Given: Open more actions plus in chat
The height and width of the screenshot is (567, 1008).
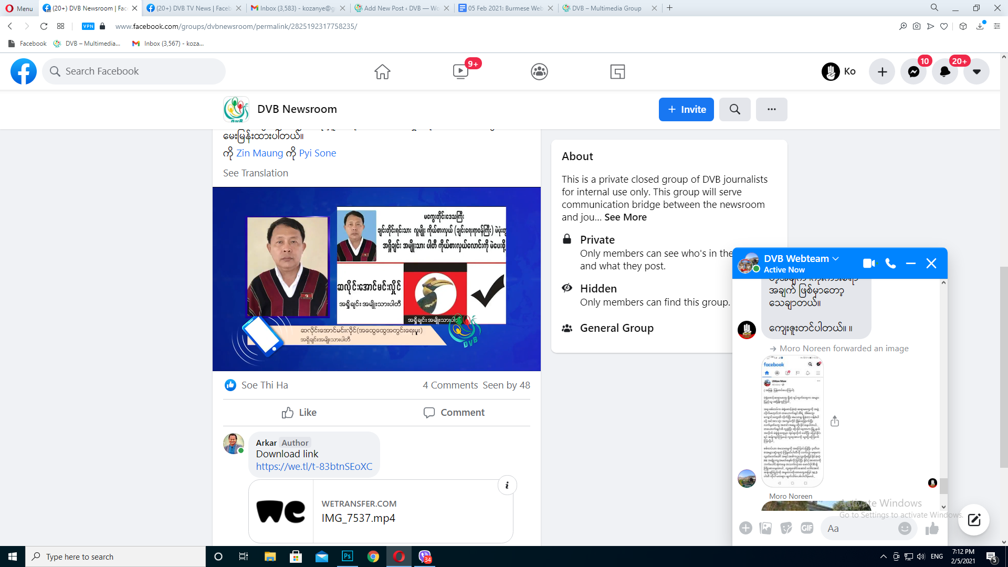Looking at the screenshot, I should click(x=745, y=528).
